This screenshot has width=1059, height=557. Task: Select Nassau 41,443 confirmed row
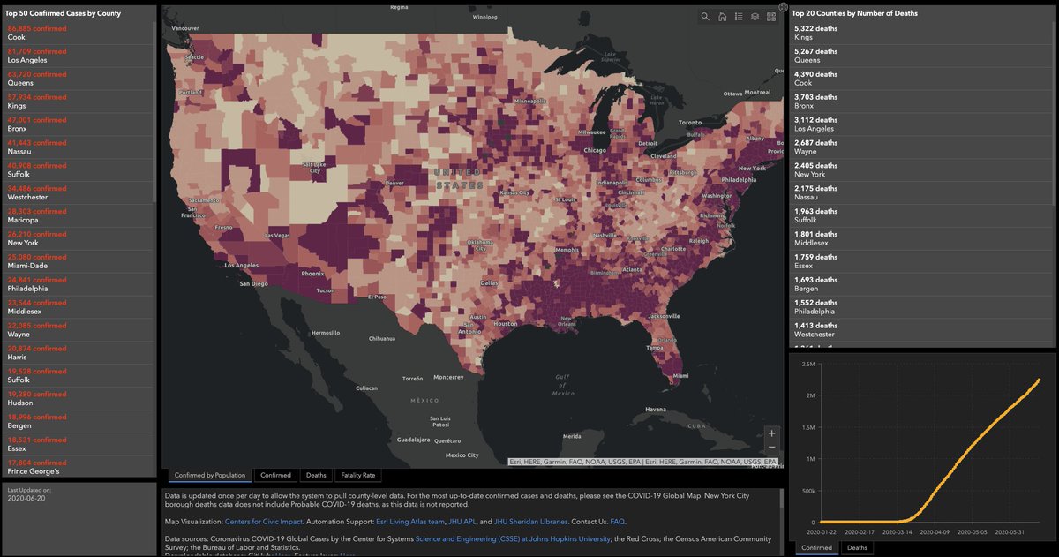(79, 147)
